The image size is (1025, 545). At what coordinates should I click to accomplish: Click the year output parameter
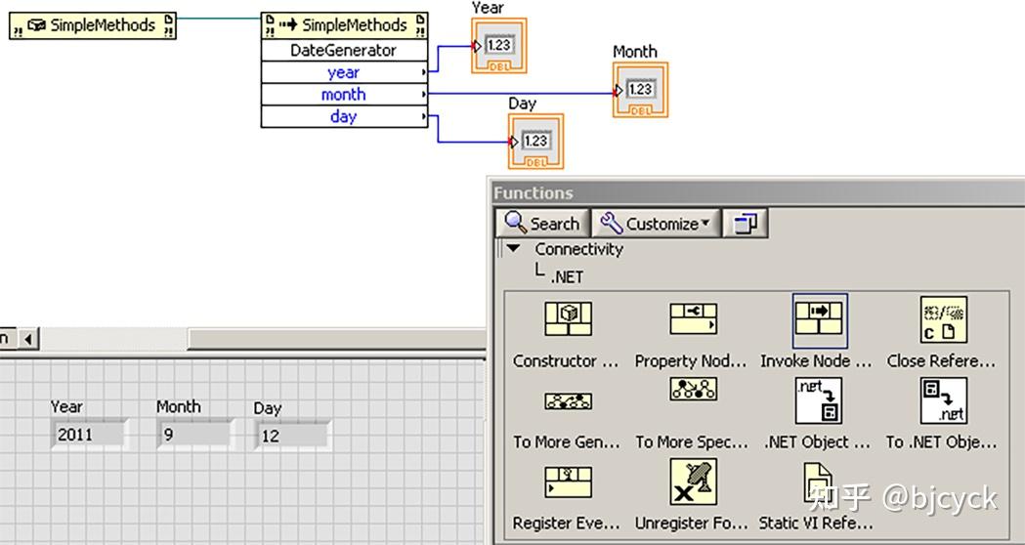(345, 72)
